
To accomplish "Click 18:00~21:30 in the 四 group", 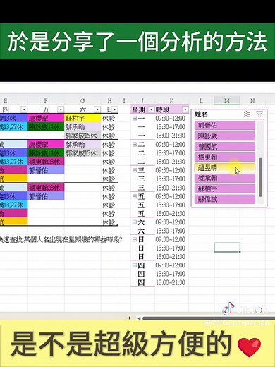I will (x=171, y=282).
